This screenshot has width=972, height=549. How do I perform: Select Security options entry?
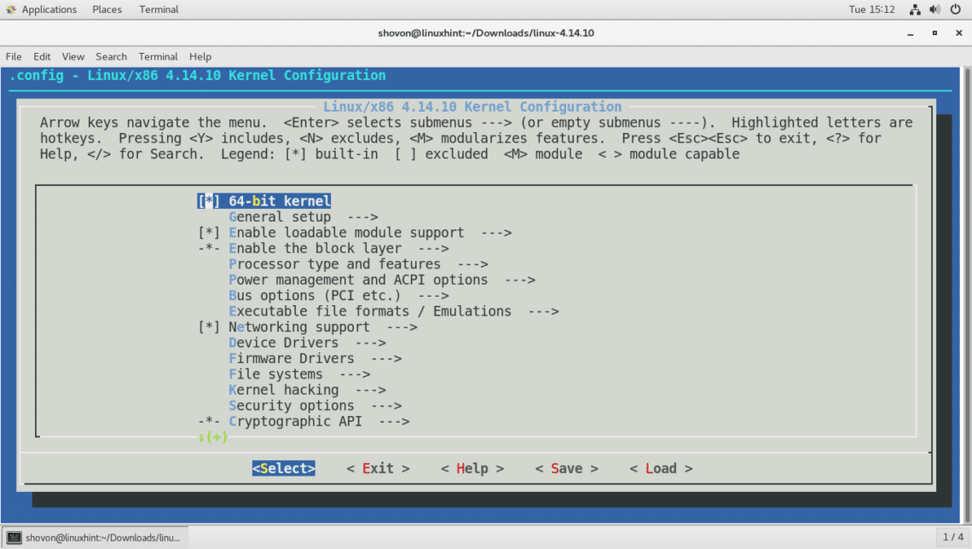tap(292, 405)
